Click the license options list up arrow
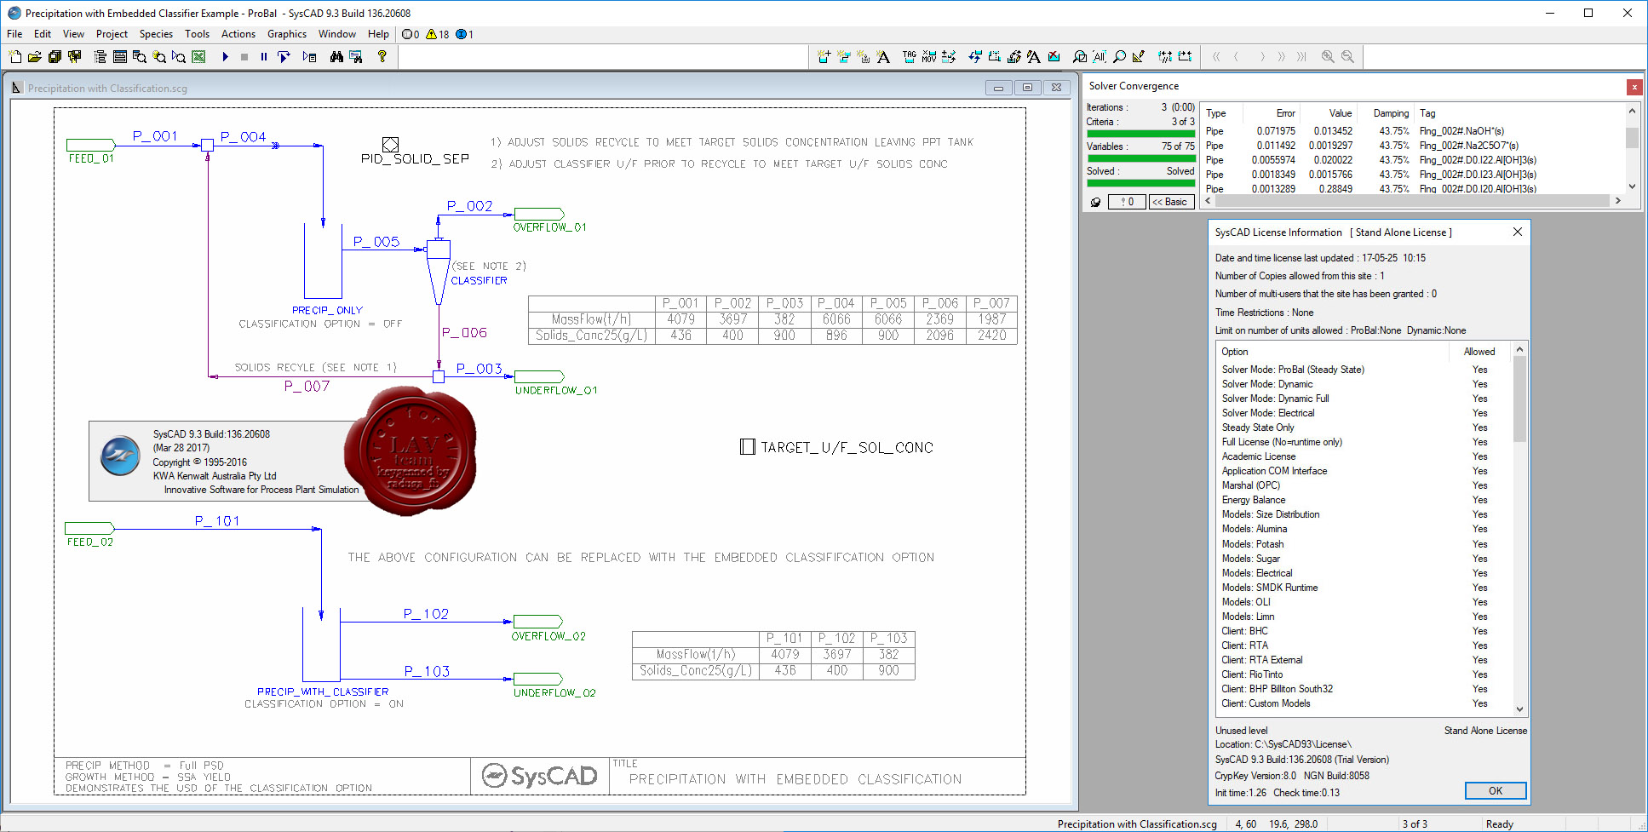Screen dimensions: 1648x832 click(x=1519, y=350)
